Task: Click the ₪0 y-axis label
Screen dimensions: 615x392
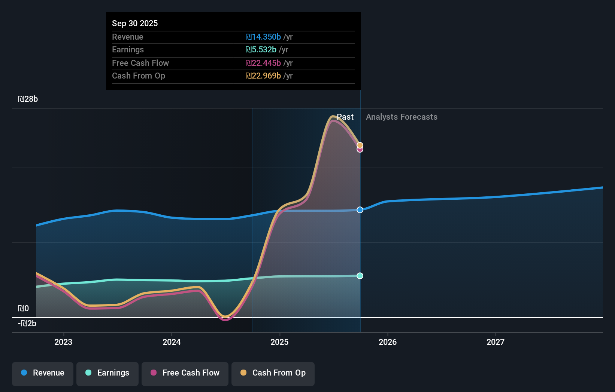Action: click(x=23, y=308)
